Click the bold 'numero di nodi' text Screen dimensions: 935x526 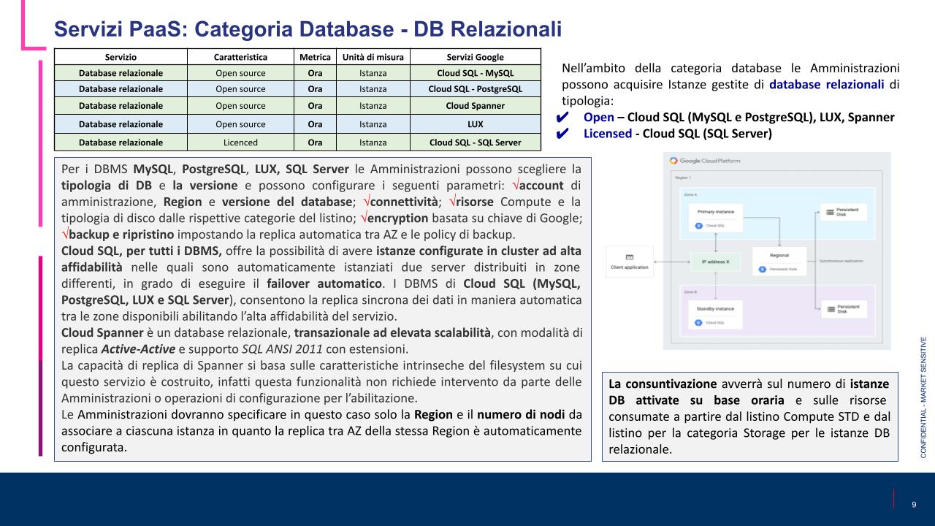coord(520,415)
